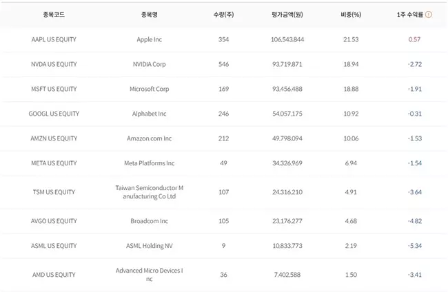Click Amazon weight 10.06

(x=351, y=138)
